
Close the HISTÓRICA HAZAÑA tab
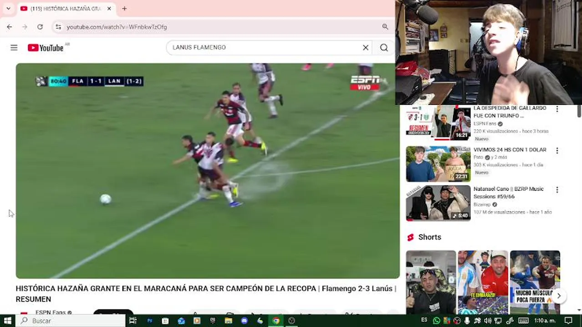click(109, 8)
